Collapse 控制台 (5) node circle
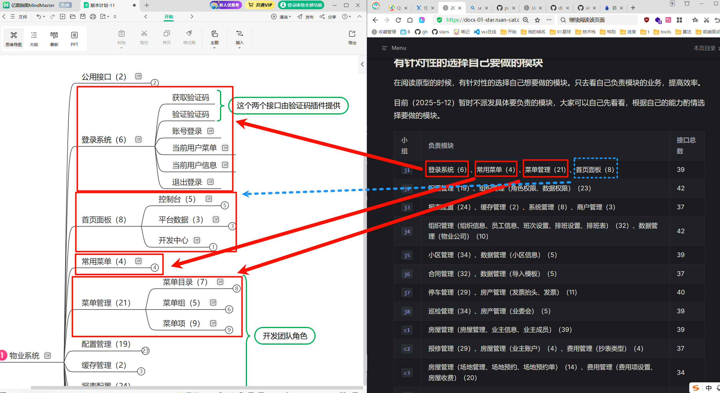The image size is (720, 393). [x=225, y=205]
